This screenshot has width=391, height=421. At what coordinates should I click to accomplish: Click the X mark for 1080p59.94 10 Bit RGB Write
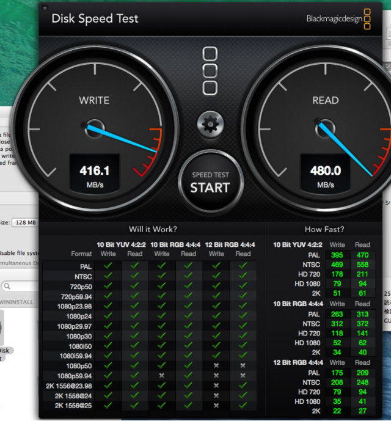tap(161, 376)
